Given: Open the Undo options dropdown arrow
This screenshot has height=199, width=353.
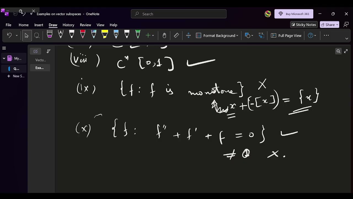Looking at the screenshot, I should (17, 35).
